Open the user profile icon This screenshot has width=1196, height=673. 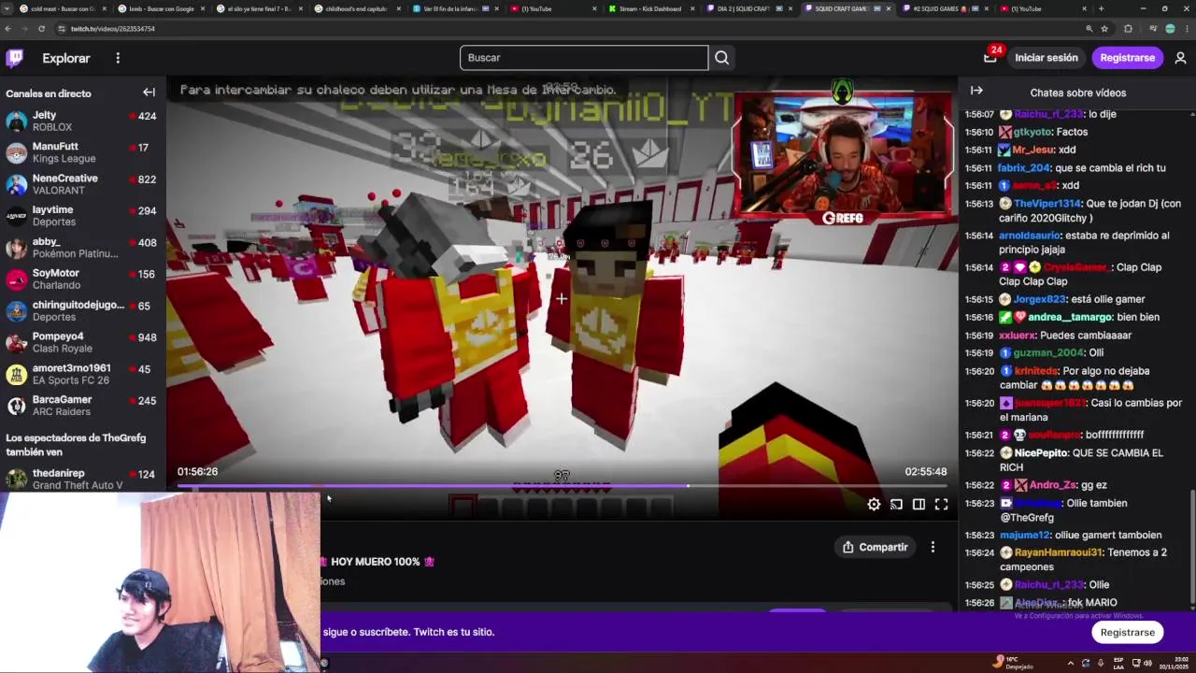(x=1180, y=58)
